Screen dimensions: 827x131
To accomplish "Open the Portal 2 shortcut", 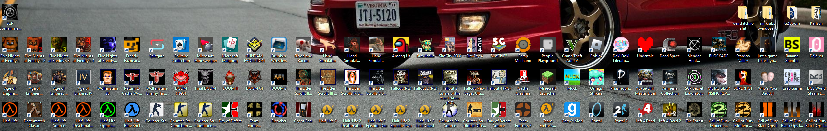I will tap(621, 110).
